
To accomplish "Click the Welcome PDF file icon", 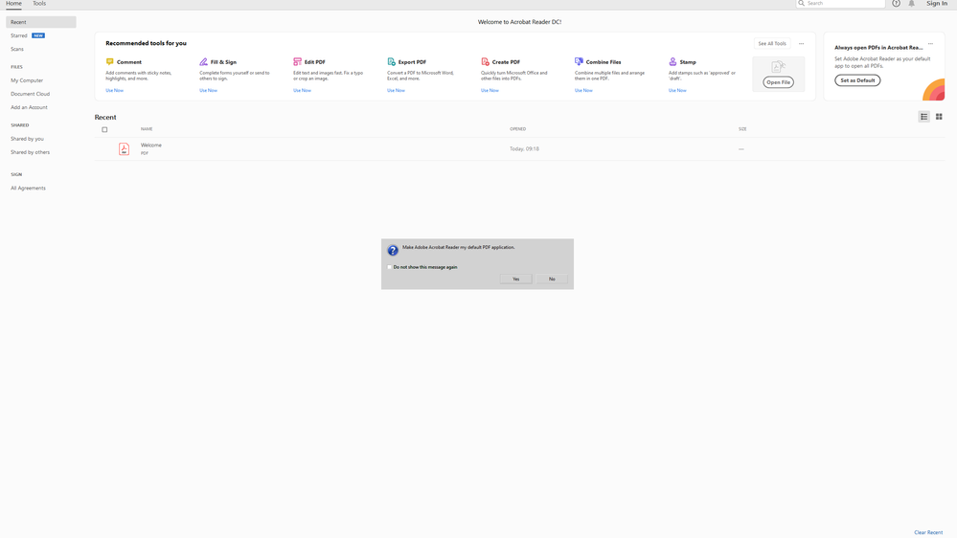I will pos(124,148).
